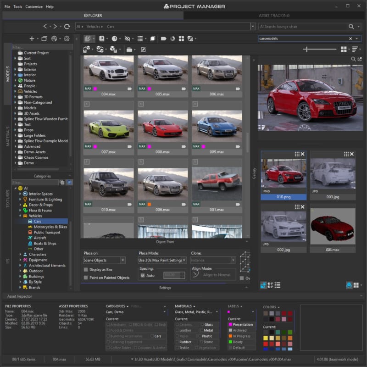Expand the Vehicles folder in Models tree
Image resolution: width=367 pixels, height=367 pixels.
point(15,91)
